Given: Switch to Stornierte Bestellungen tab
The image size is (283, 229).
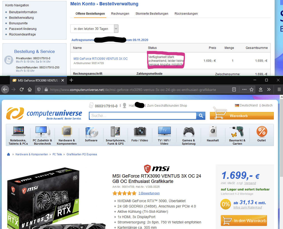Looking at the screenshot, I should [152, 14].
